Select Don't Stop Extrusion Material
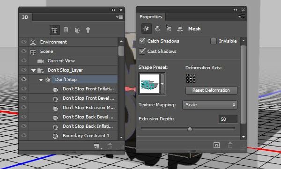This screenshot has width=281, height=169. tap(89, 108)
